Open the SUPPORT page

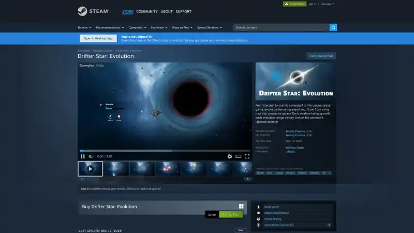[x=184, y=11]
